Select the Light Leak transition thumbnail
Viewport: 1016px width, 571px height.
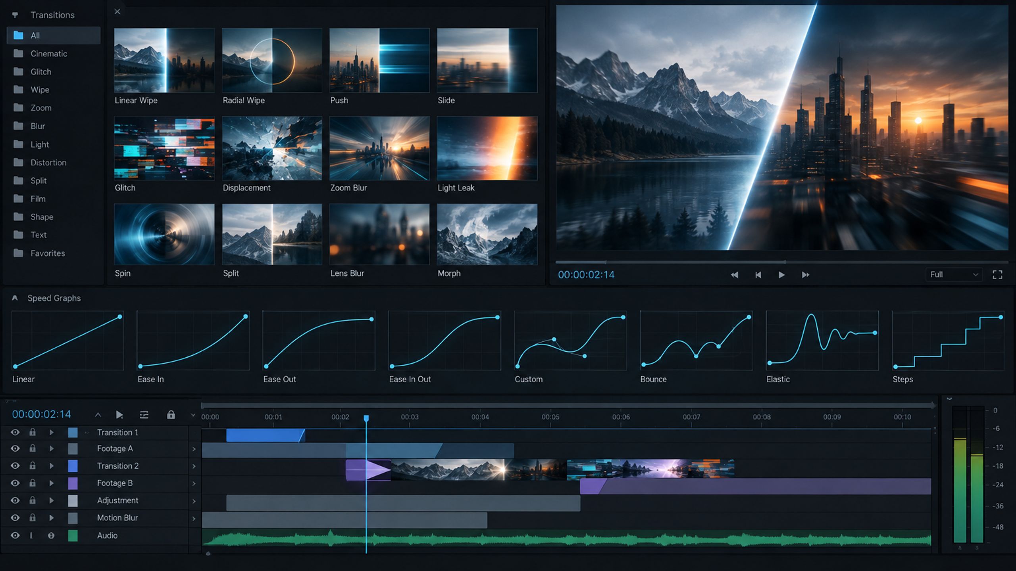tap(487, 148)
